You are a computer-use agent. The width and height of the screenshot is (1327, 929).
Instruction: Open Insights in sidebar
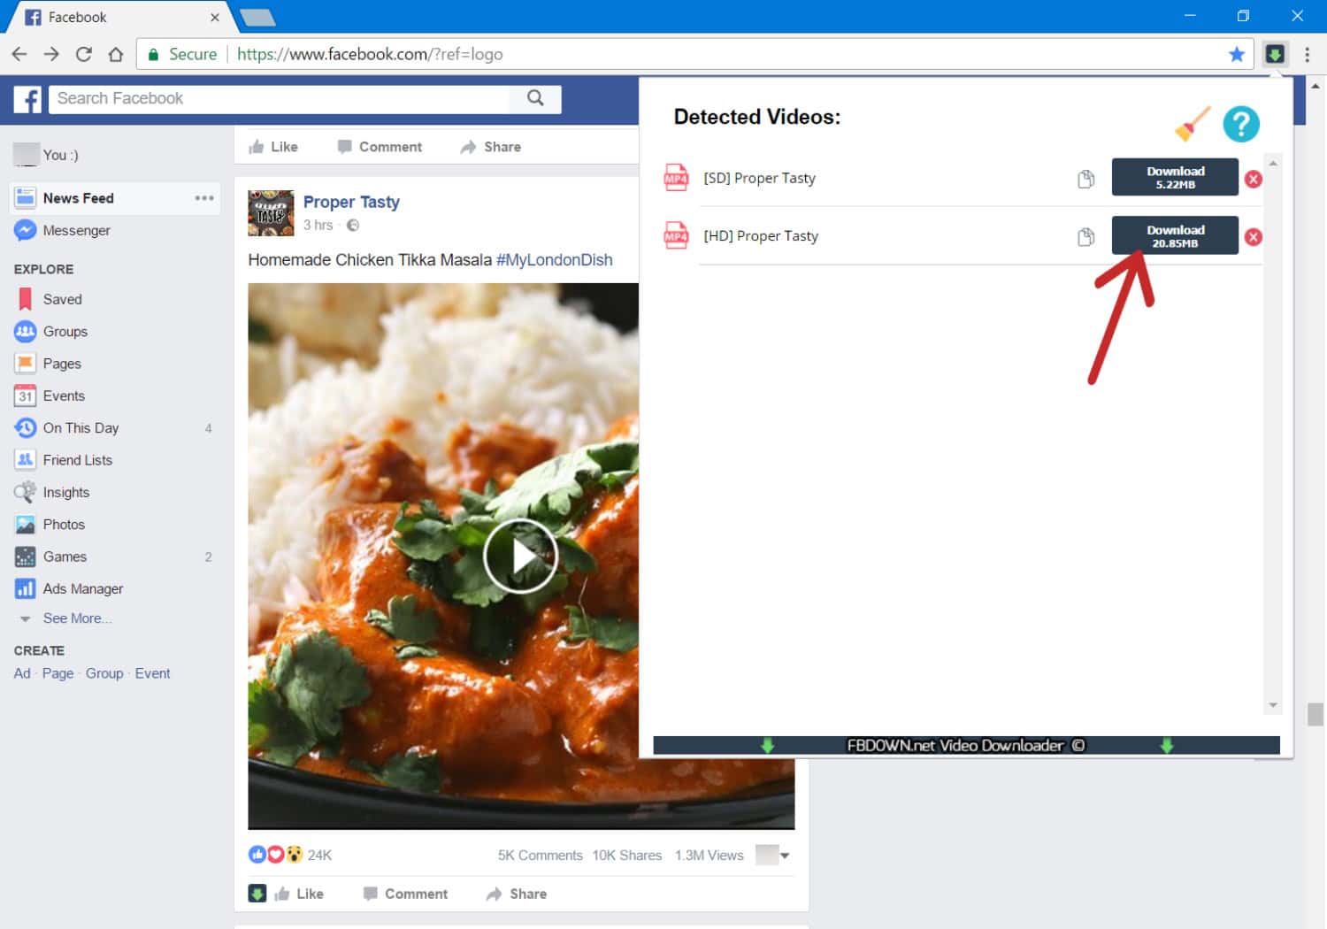click(52, 492)
